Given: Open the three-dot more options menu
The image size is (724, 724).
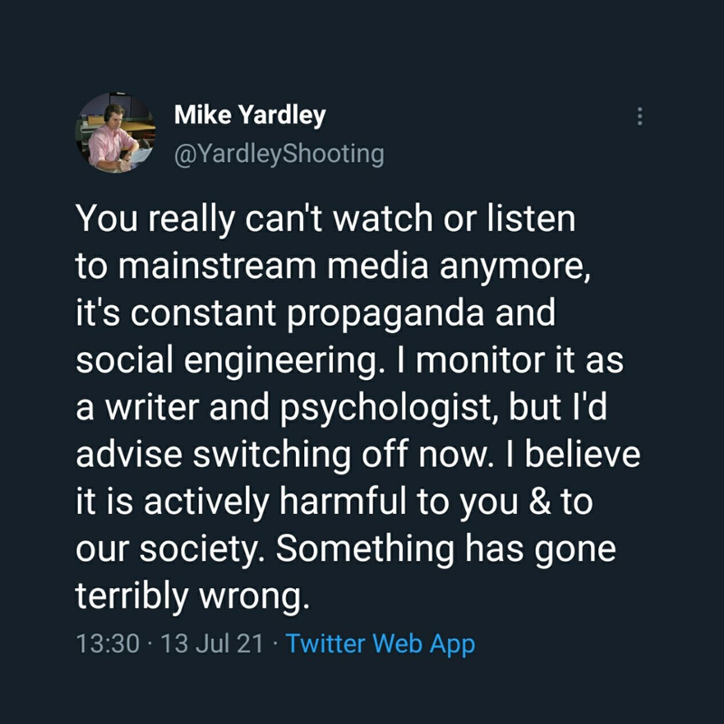Looking at the screenshot, I should (640, 117).
